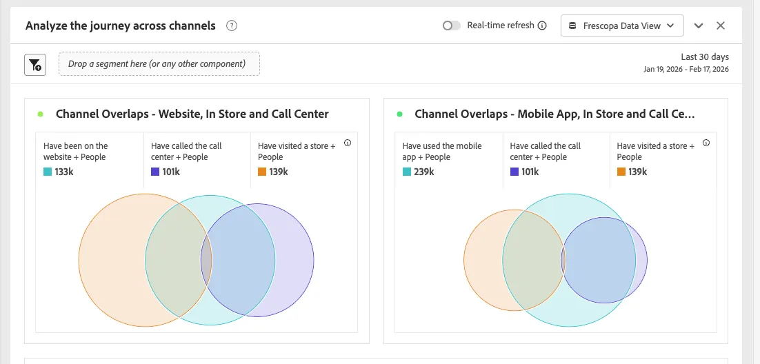Click the teal swatch next to 239k
760x364 pixels.
pos(407,172)
